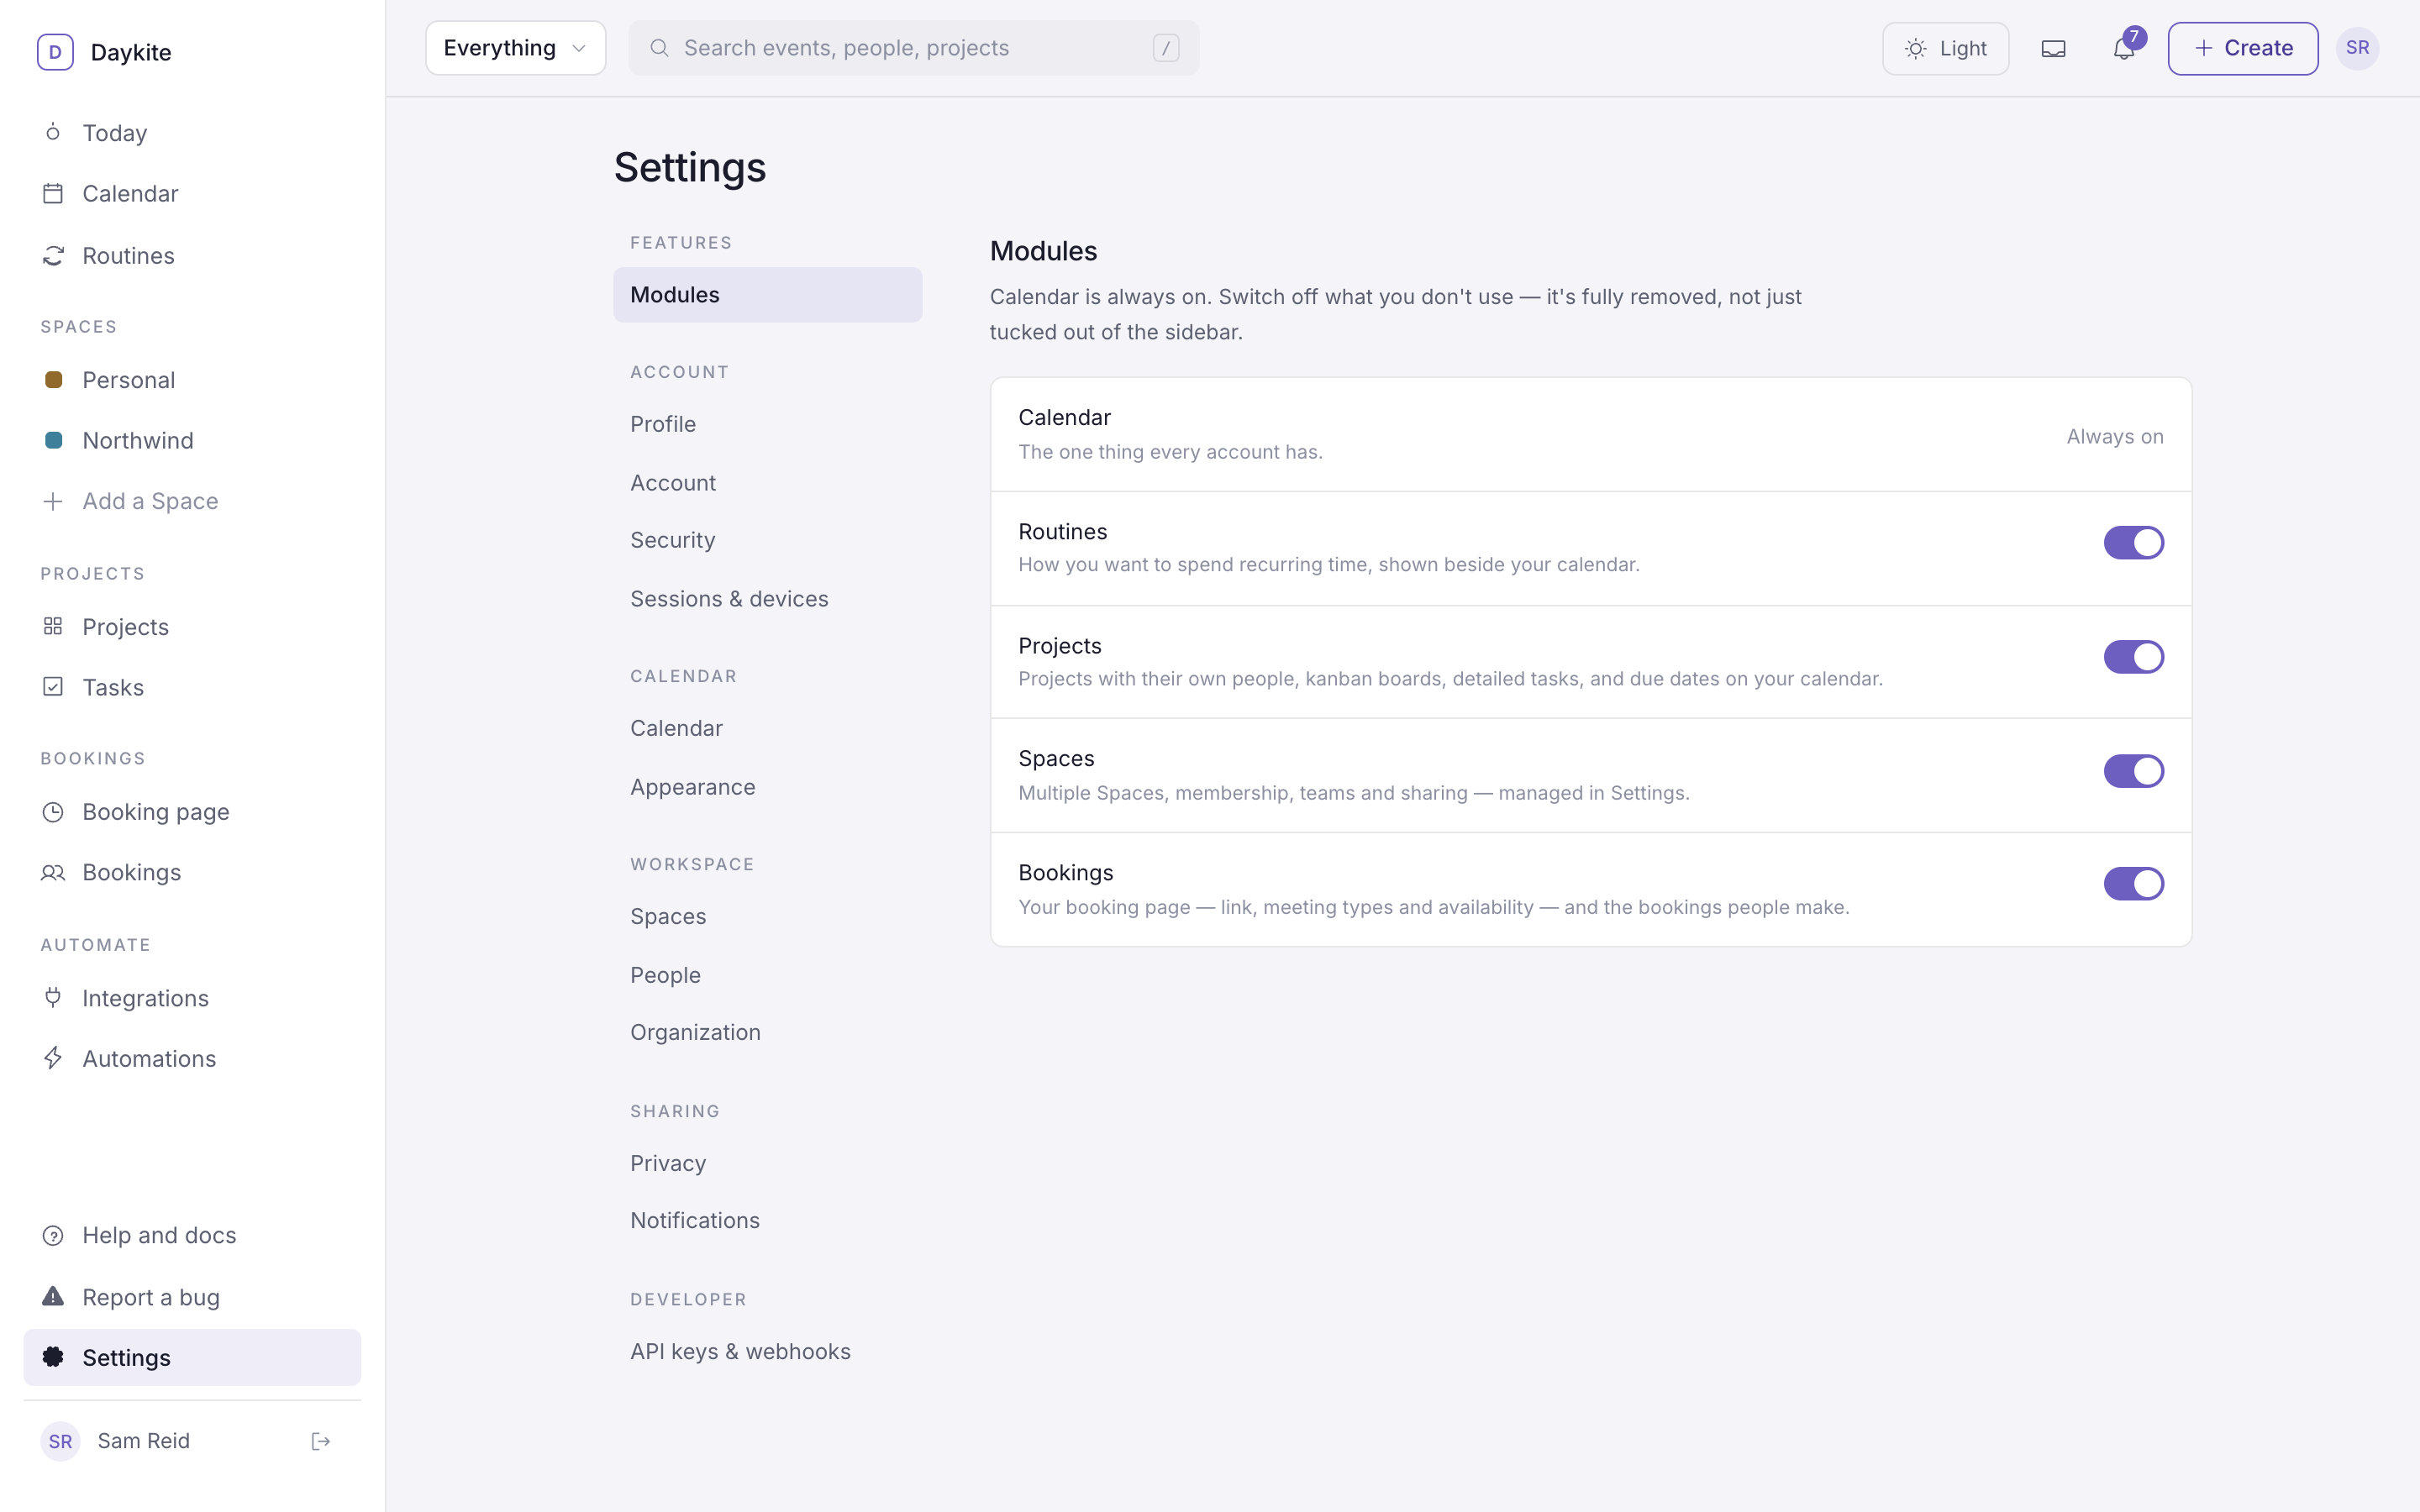
Task: Click the Personal space color dot
Action: pos(54,380)
